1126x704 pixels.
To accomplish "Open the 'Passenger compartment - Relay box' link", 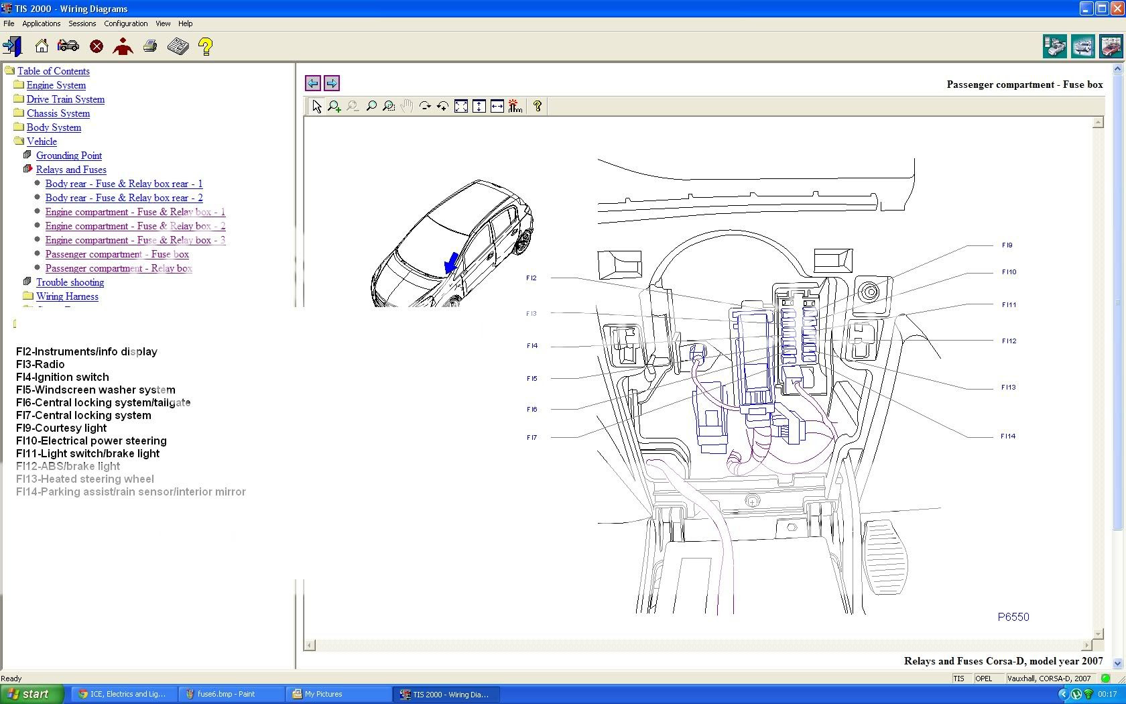I will 119,268.
